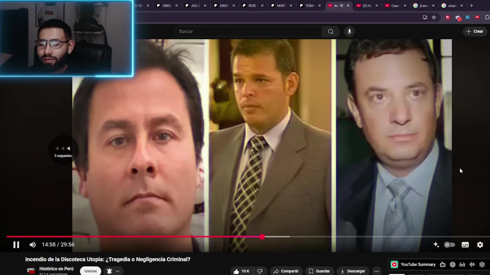Viewport: 490px width, 275px height.
Task: Dislike the video with thumbs down
Action: tap(260, 271)
